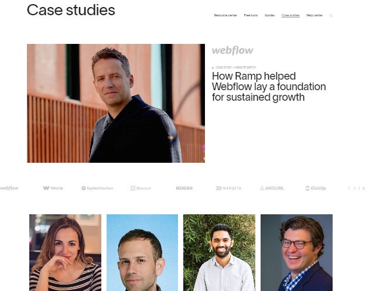Open the woman in striped shirt card
366x291 pixels.
pyautogui.click(x=66, y=252)
